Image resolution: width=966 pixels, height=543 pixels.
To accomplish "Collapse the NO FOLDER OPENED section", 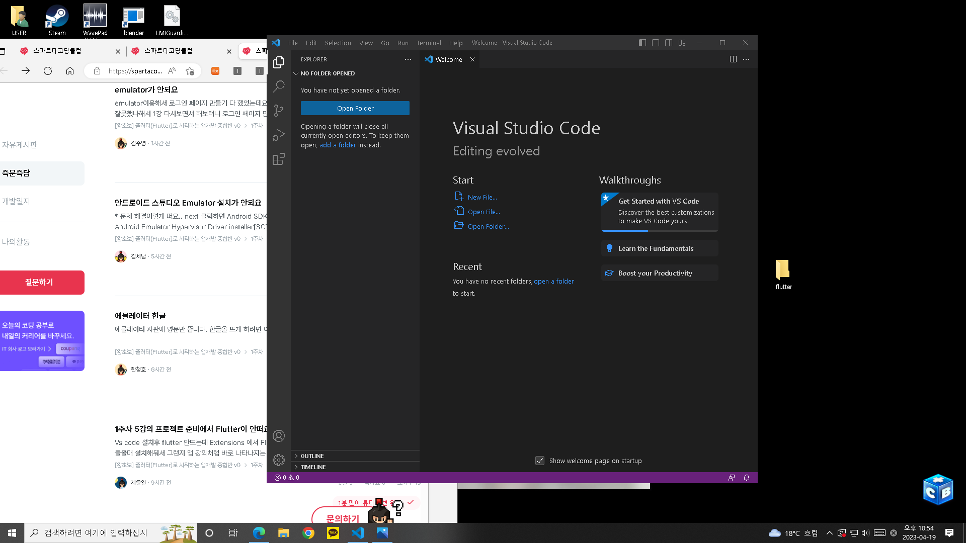I will point(355,73).
